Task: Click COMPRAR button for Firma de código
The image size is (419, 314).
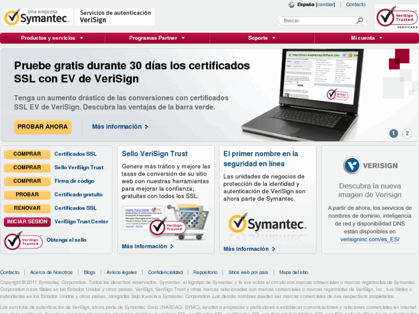Action: 27,181
